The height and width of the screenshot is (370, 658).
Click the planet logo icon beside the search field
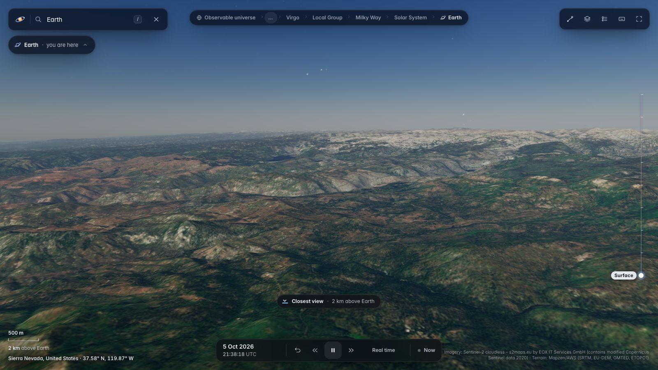(20, 19)
